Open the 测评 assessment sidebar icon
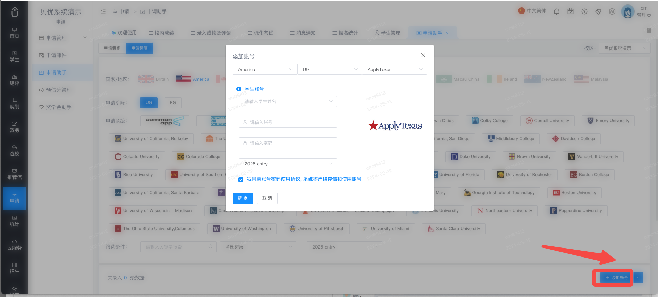Image resolution: width=658 pixels, height=297 pixels. click(x=15, y=80)
